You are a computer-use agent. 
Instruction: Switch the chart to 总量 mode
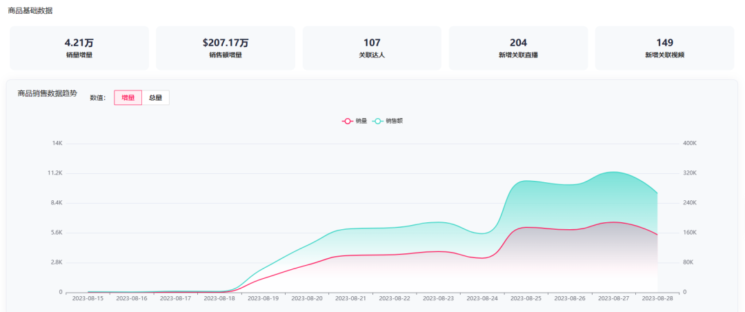pyautogui.click(x=155, y=98)
